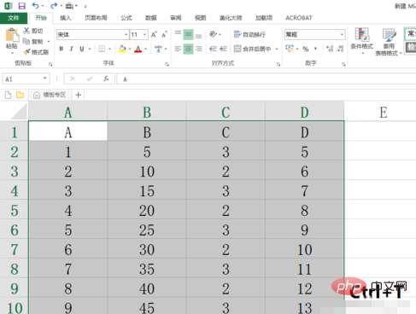Image resolution: width=416 pixels, height=314 pixels.
Task: Open the font name dropdown
Action: coord(126,35)
